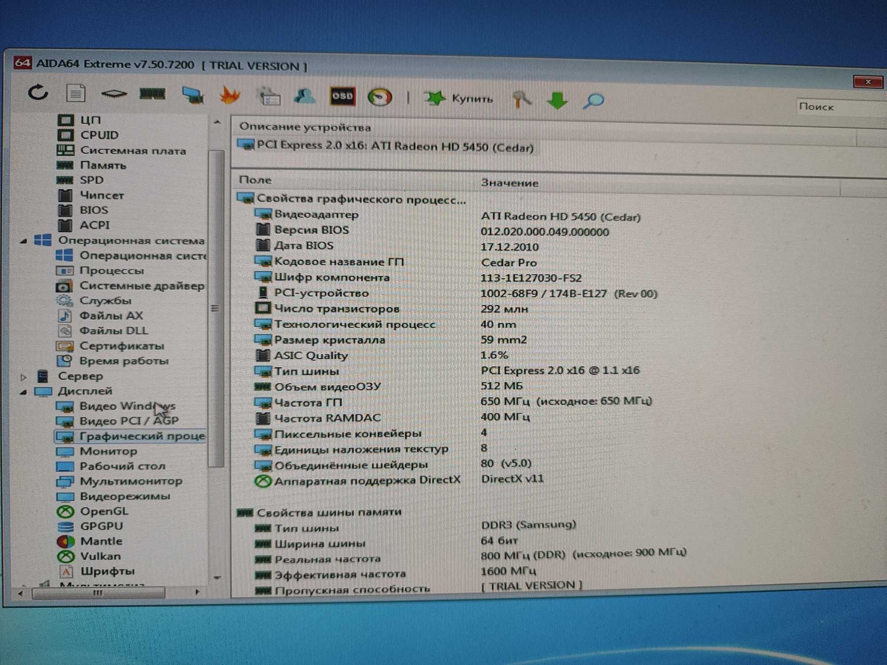This screenshot has height=665, width=887.
Task: Open the preferences wrench icon
Action: click(x=522, y=99)
